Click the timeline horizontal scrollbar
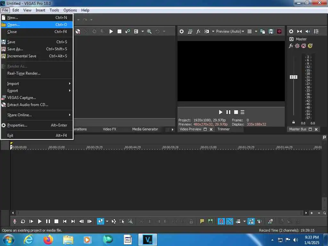 160,213
